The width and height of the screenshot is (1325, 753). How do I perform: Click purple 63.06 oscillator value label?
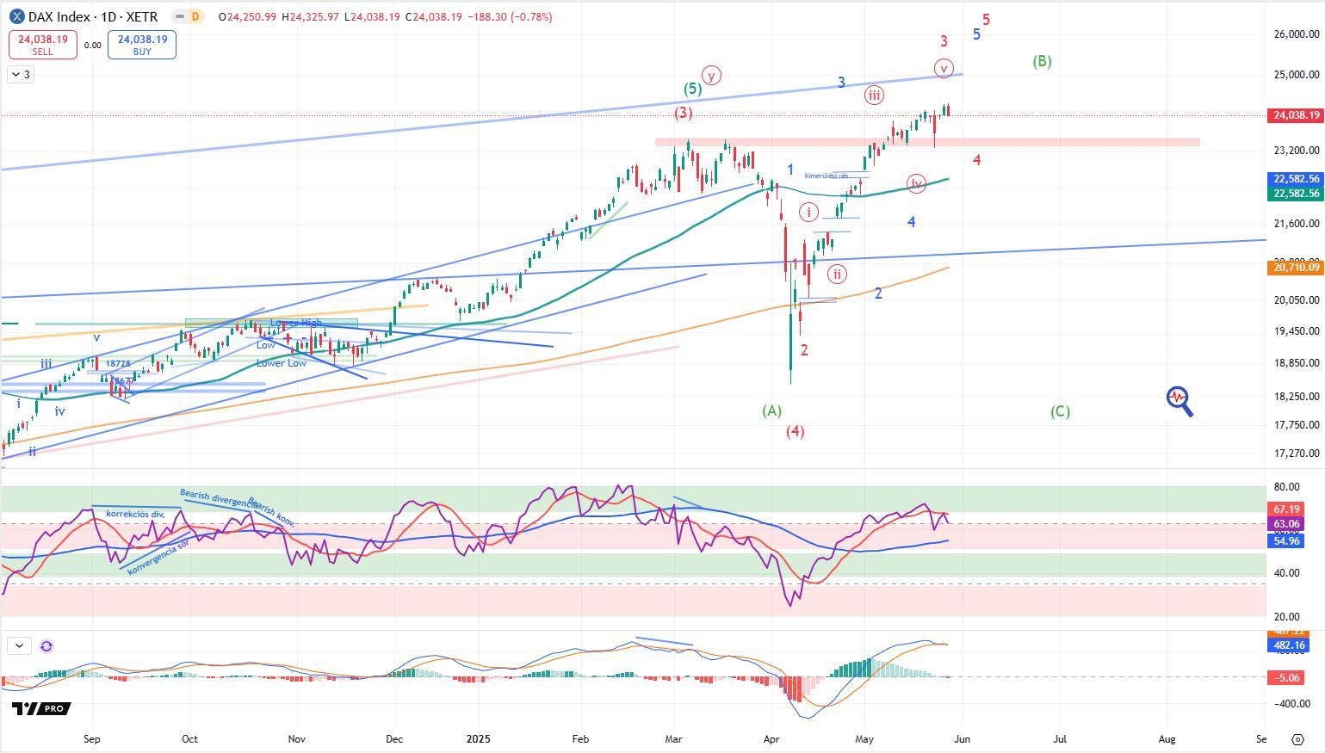pos(1286,524)
